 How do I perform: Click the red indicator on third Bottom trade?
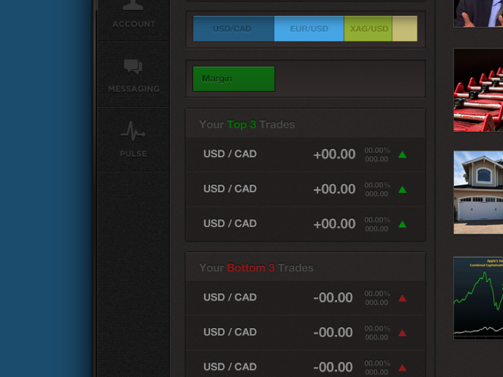click(x=402, y=367)
